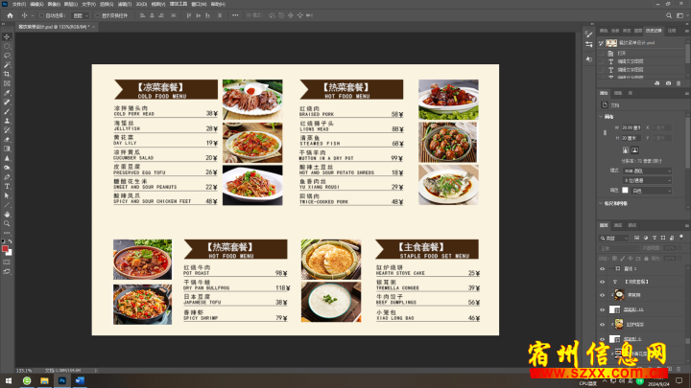Screen dimensions: 691x388
Task: Click the three-dots more options in options bar
Action: pos(235,15)
